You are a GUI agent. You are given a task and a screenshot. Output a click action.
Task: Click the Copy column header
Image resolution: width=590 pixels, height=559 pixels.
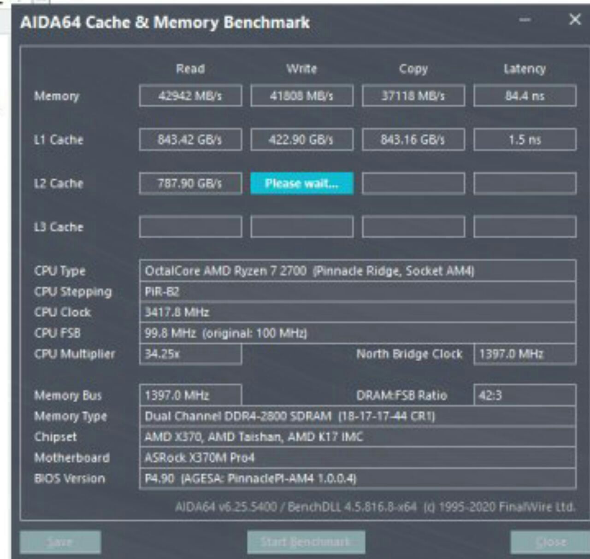[x=413, y=69]
